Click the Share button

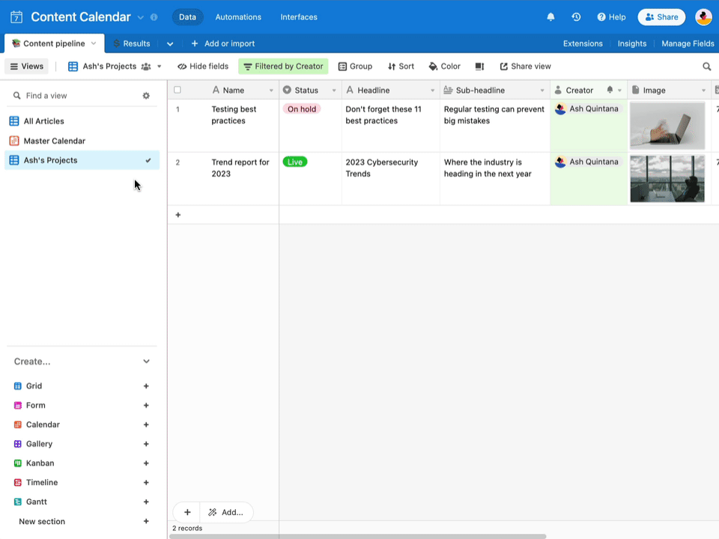pos(661,16)
